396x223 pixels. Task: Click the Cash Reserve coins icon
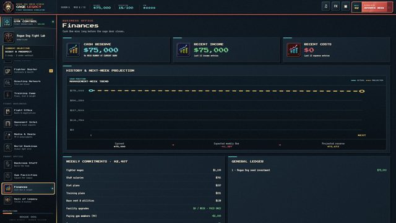pyautogui.click(x=73, y=50)
